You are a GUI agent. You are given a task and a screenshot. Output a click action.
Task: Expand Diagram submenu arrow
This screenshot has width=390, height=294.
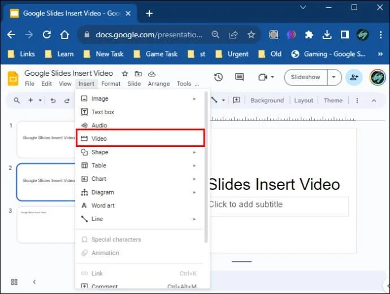194,193
